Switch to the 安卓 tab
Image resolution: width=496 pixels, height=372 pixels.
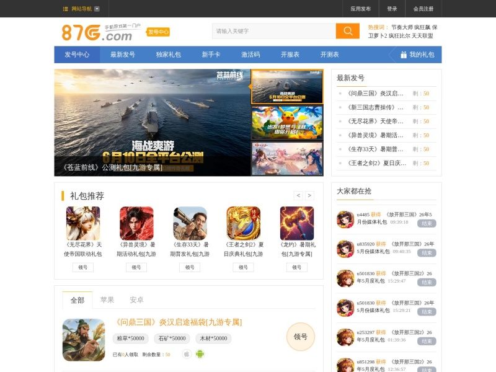pyautogui.click(x=136, y=300)
